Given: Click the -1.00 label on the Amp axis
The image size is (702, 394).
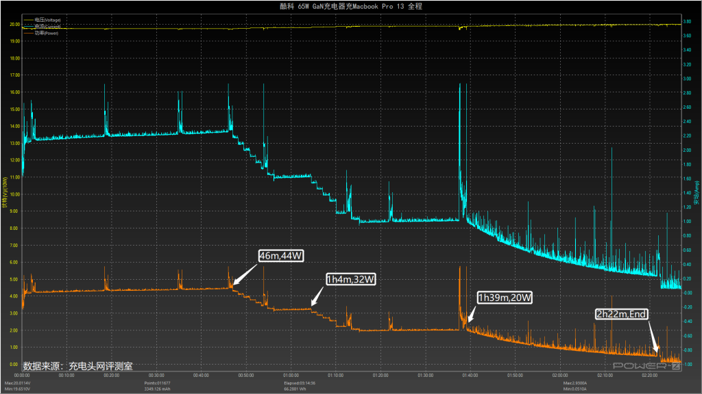Looking at the screenshot, I should click(687, 365).
